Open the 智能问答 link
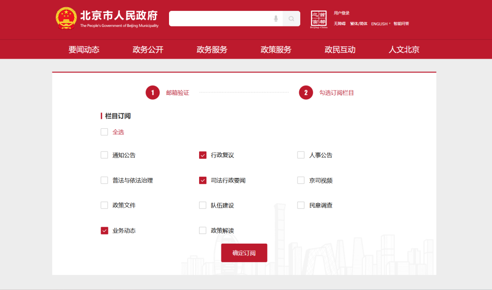492x290 pixels. pyautogui.click(x=401, y=24)
